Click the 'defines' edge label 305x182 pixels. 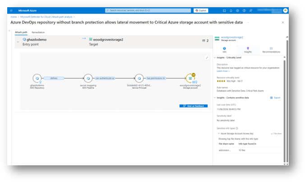[x=54, y=78]
